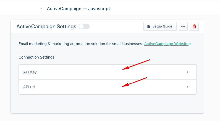Open the ActiveCampaign Website link

[166, 44]
